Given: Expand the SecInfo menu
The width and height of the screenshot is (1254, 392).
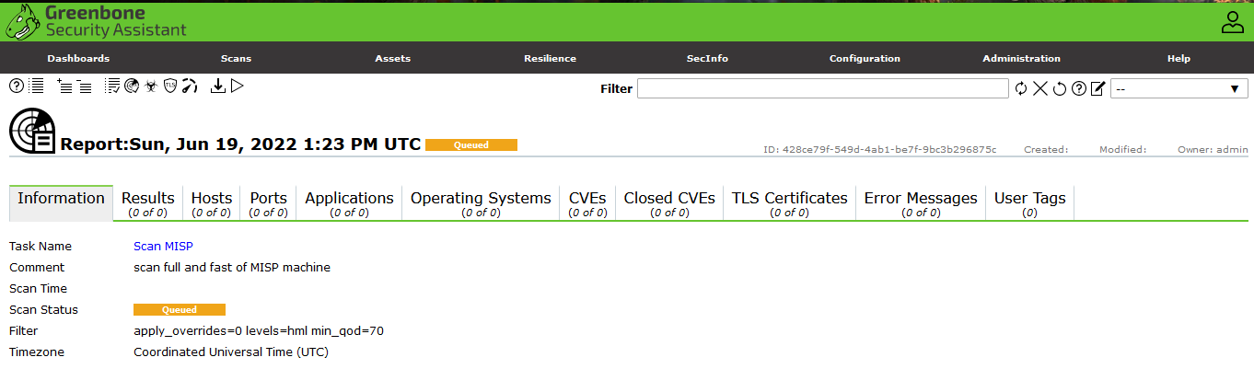Looking at the screenshot, I should 707,58.
